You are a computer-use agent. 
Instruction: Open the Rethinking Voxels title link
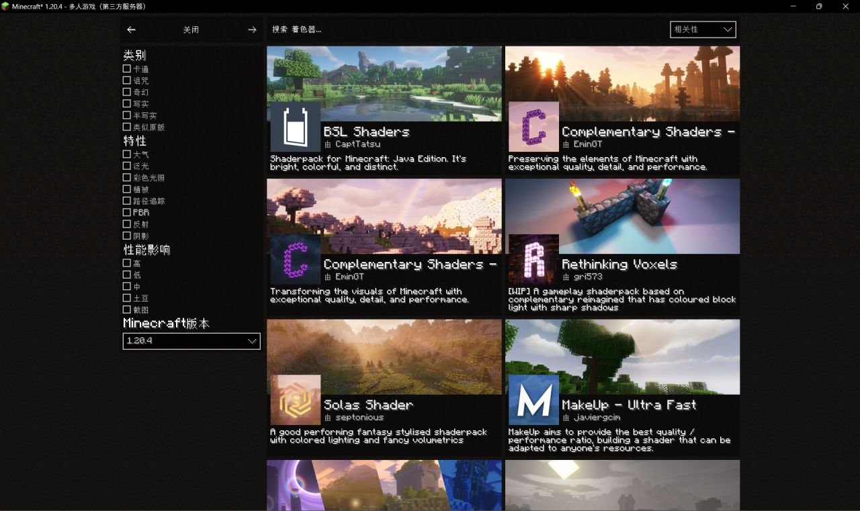pyautogui.click(x=619, y=264)
